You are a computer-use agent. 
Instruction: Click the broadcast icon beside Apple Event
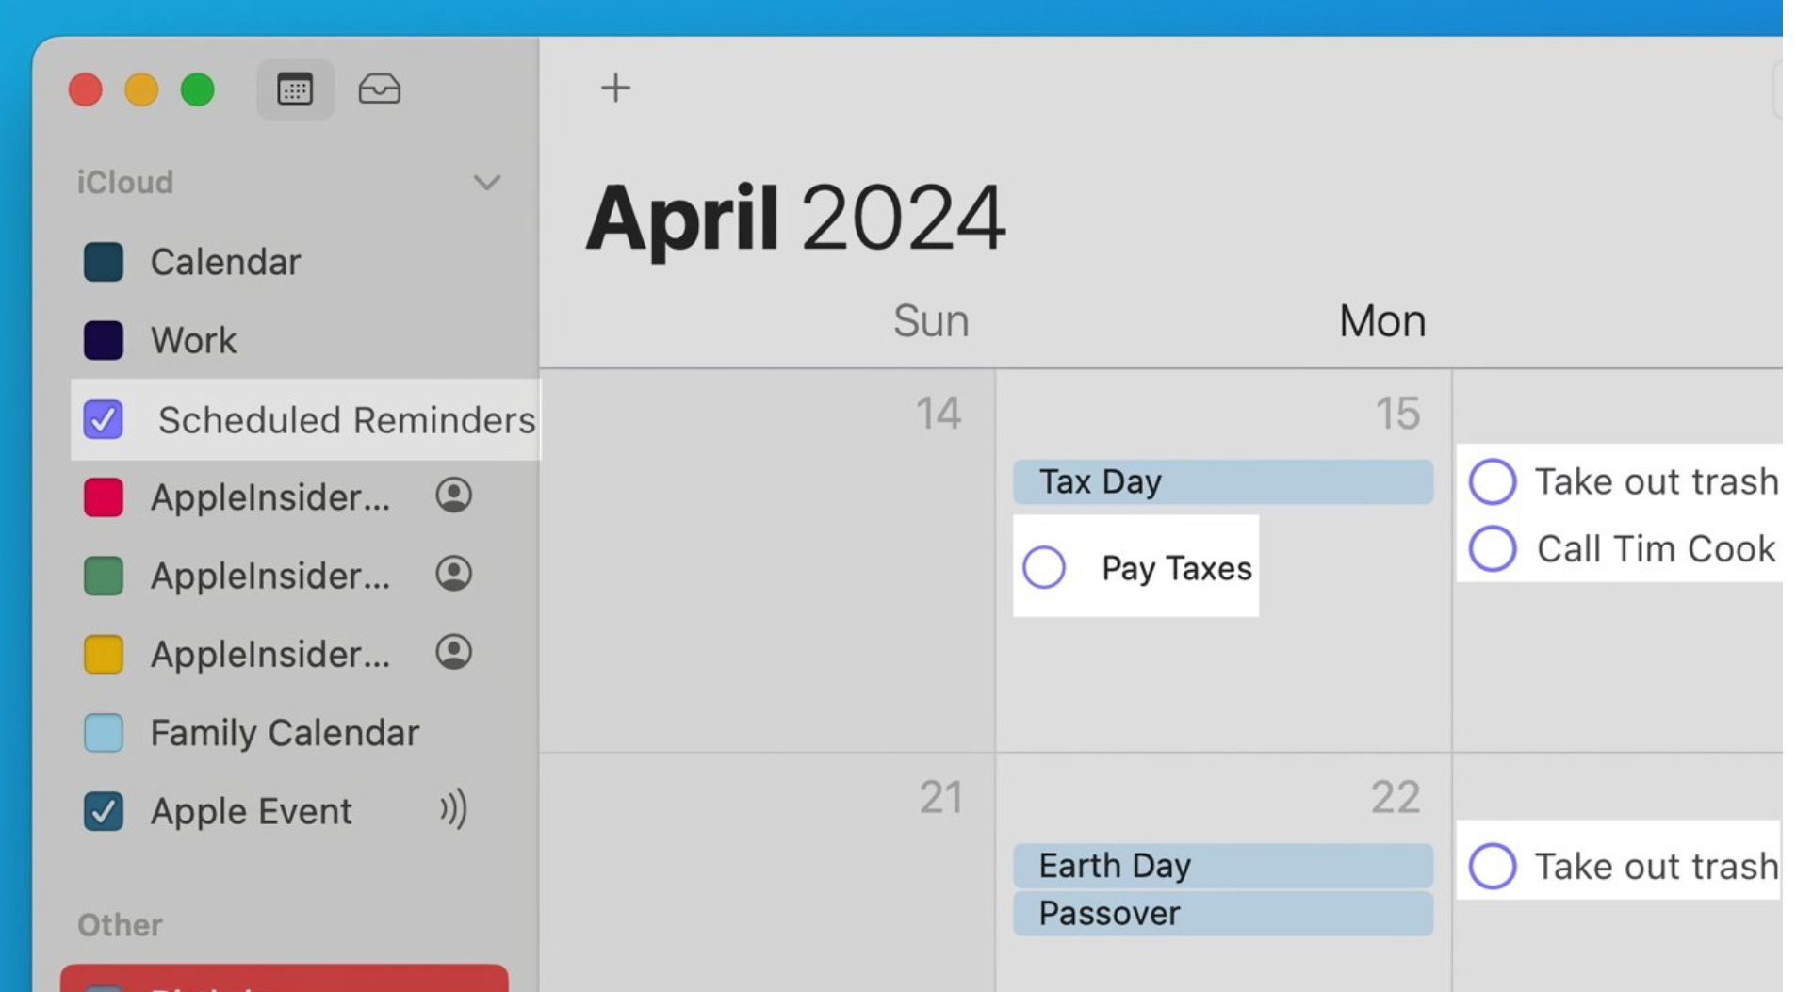(452, 810)
